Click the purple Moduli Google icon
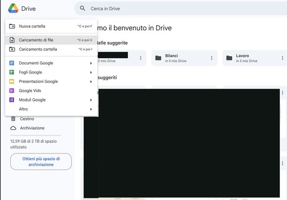This screenshot has height=200, width=287. [x=12, y=100]
